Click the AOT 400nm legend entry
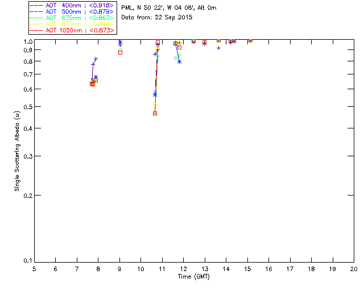 72,5
